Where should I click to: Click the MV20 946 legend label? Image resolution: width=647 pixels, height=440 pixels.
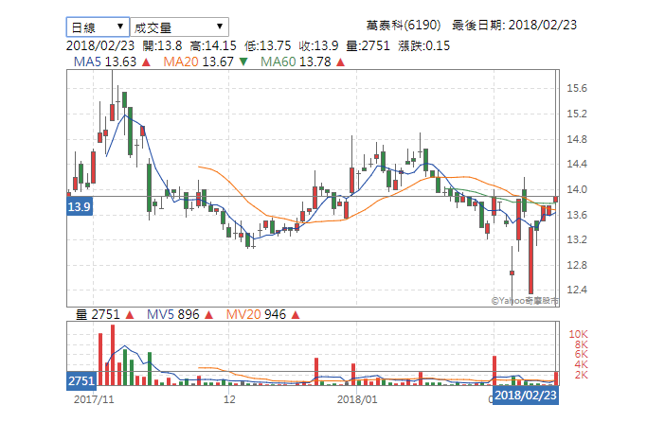pos(256,315)
